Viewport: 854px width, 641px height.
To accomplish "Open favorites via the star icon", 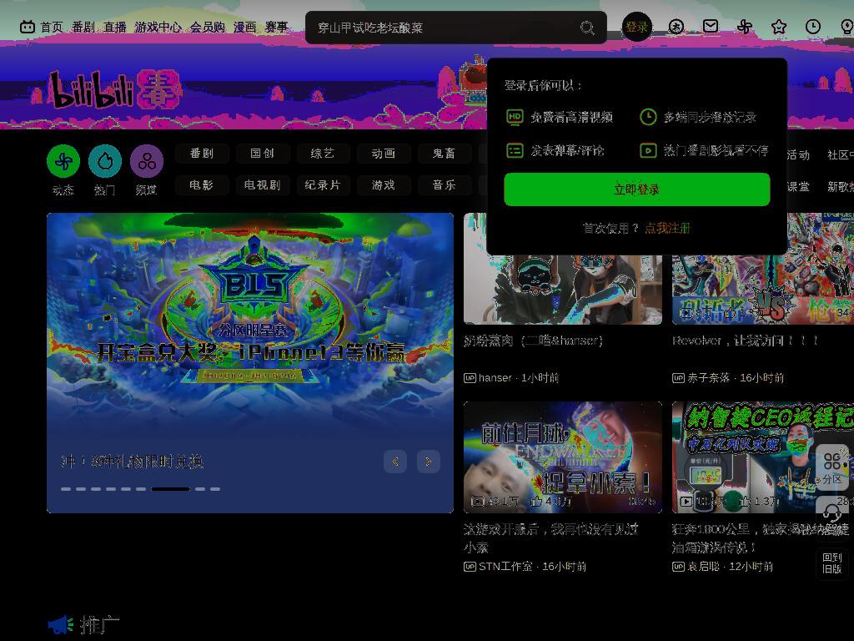I will click(x=779, y=27).
